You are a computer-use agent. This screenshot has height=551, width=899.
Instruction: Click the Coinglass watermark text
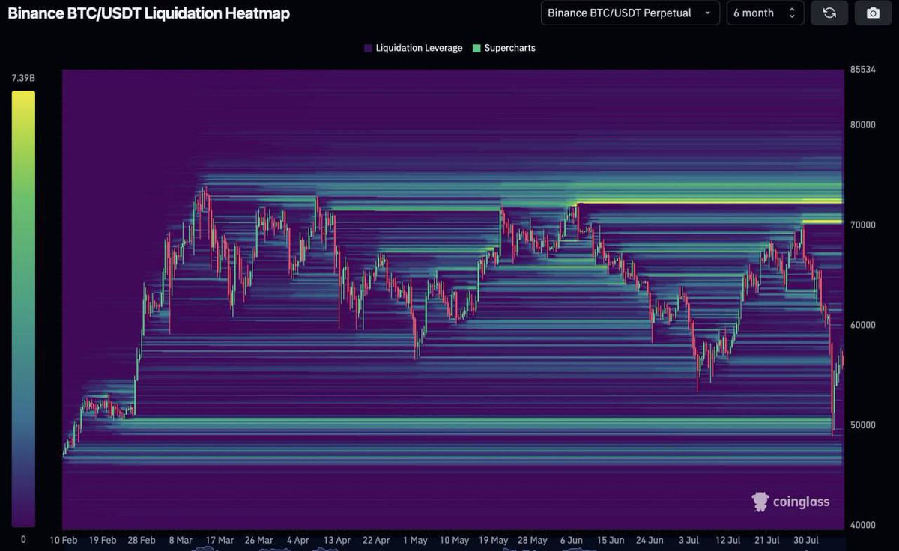tap(802, 502)
